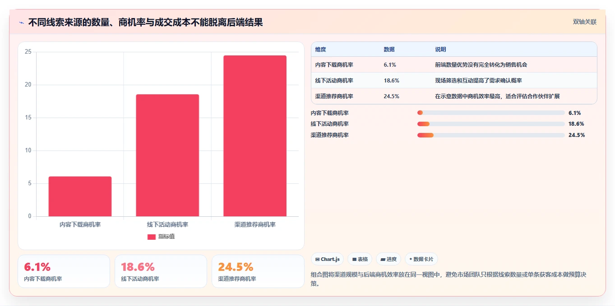
Task: Click the 数据 table column header
Action: tap(389, 50)
